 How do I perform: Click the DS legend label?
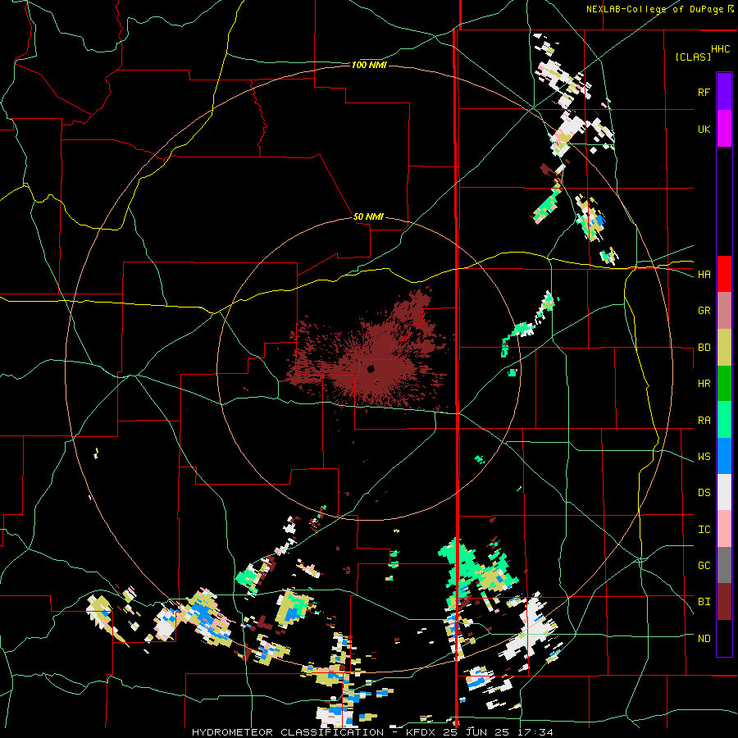pos(704,493)
